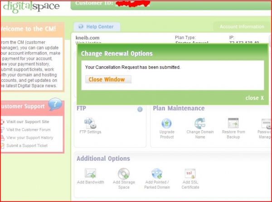
Task: Open Add Storage Space icon
Action: pos(123,173)
